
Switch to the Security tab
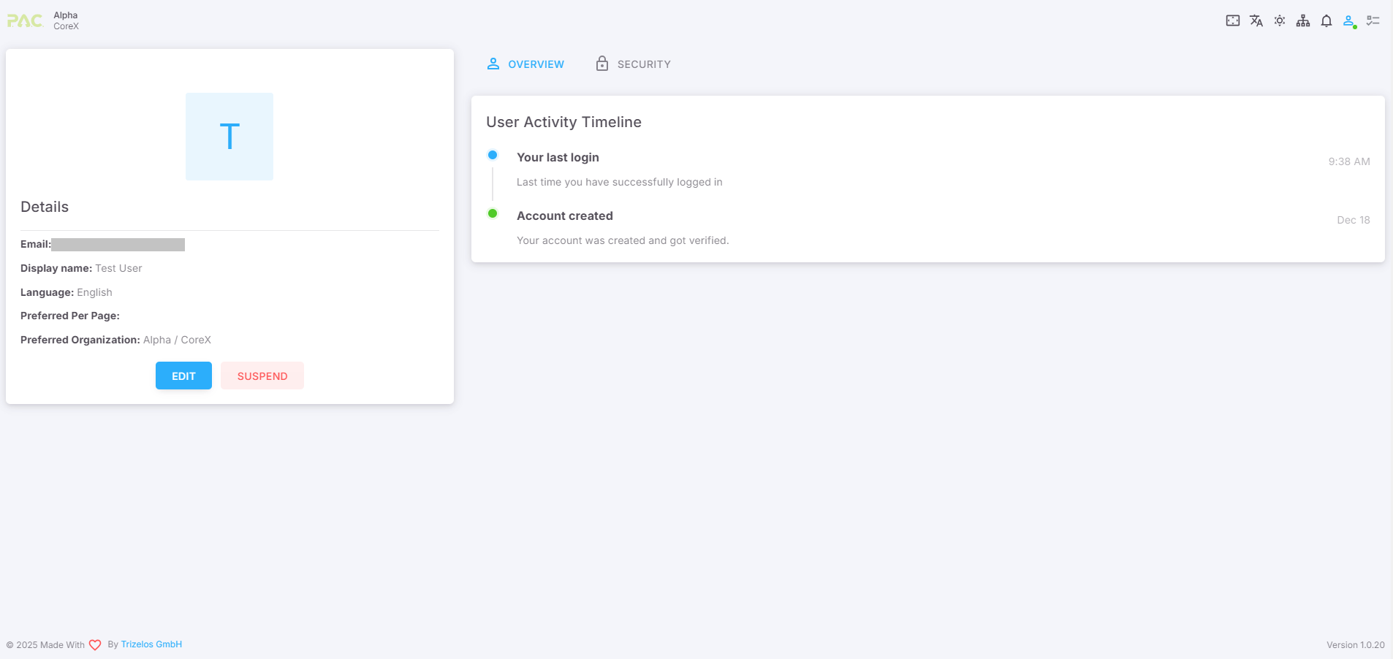pyautogui.click(x=633, y=64)
